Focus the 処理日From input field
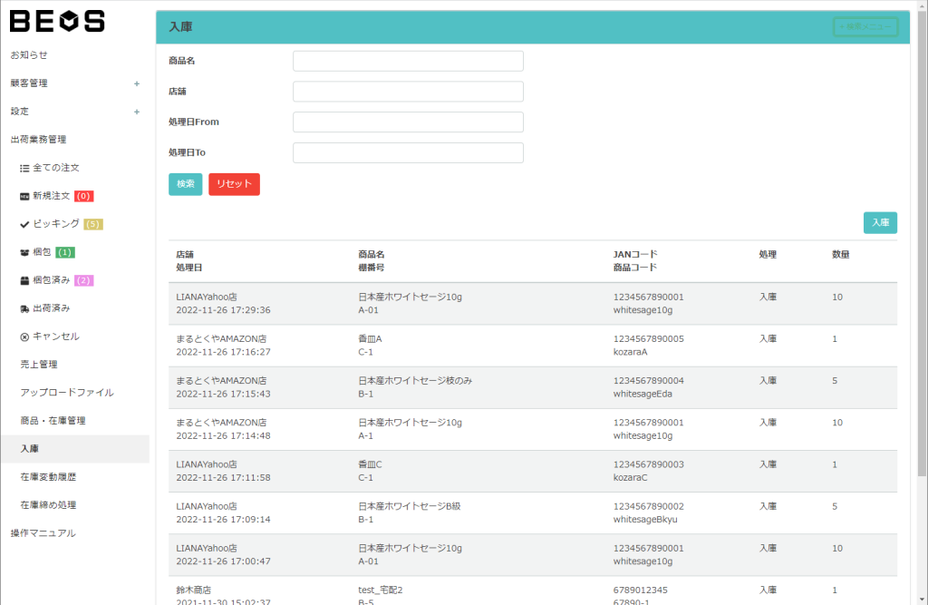 [x=408, y=122]
